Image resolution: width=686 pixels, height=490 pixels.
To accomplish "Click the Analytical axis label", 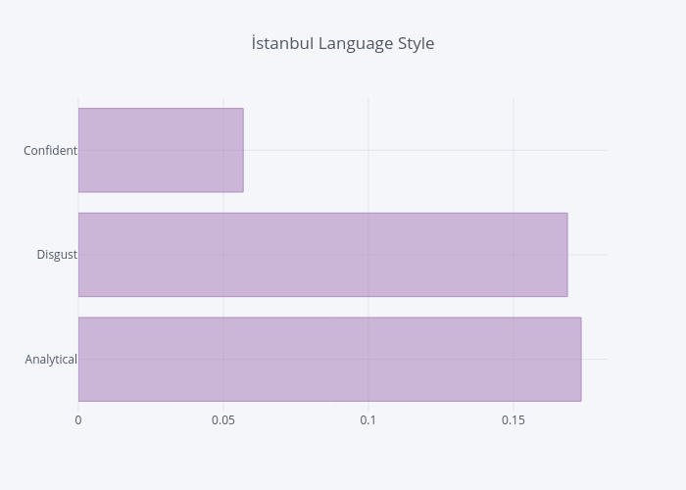I will tap(51, 360).
